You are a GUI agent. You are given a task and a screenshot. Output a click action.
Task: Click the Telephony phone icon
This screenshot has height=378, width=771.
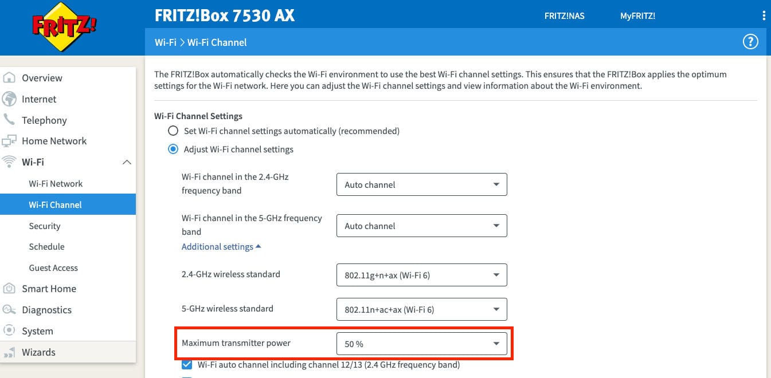[9, 120]
